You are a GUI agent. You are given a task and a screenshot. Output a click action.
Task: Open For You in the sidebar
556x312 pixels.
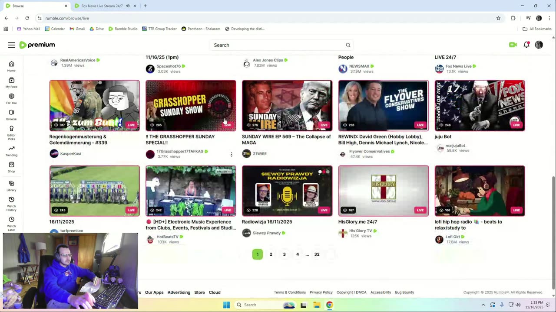pos(11,99)
